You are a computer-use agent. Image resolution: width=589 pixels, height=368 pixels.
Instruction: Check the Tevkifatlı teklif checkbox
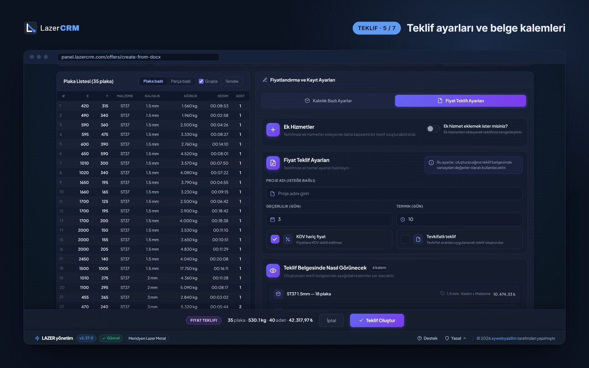(405, 239)
